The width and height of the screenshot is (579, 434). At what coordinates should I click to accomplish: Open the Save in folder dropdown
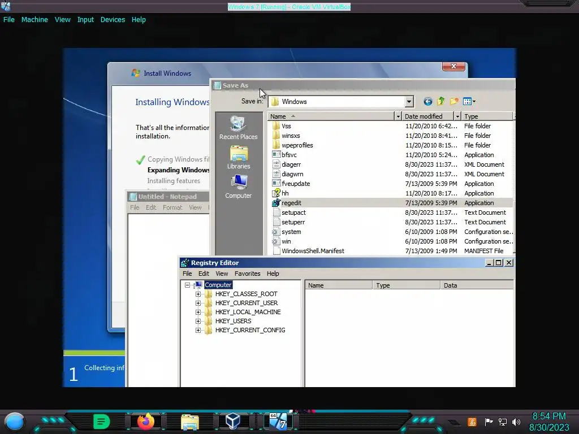click(x=409, y=102)
